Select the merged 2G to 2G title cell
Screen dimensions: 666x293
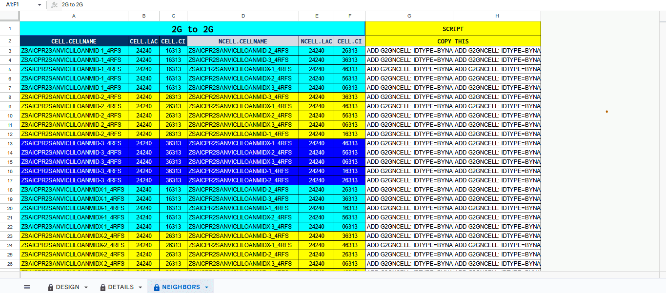[x=192, y=29]
